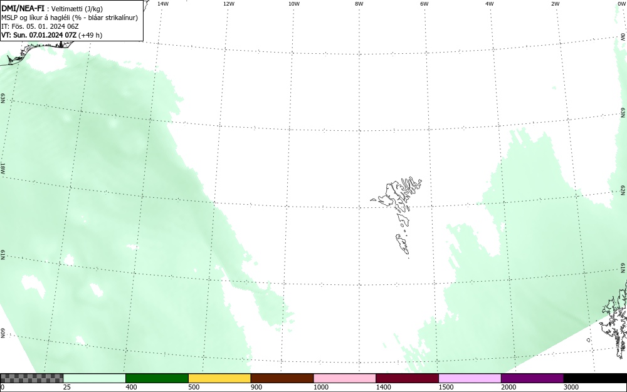Click the purple 2000–3000 legend swatch
627x392 pixels.
pyautogui.click(x=532, y=378)
